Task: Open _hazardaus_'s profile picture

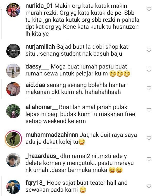Action: pos(13,160)
